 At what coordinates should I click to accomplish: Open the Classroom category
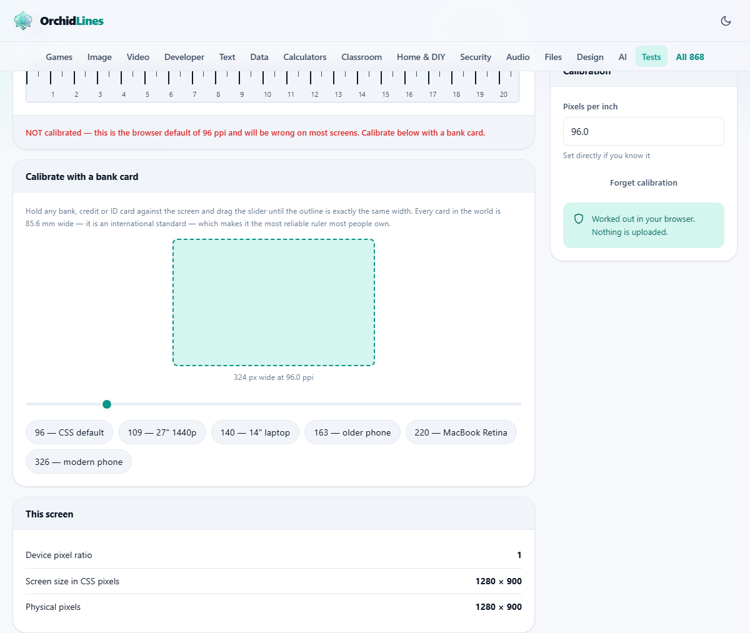(x=362, y=57)
